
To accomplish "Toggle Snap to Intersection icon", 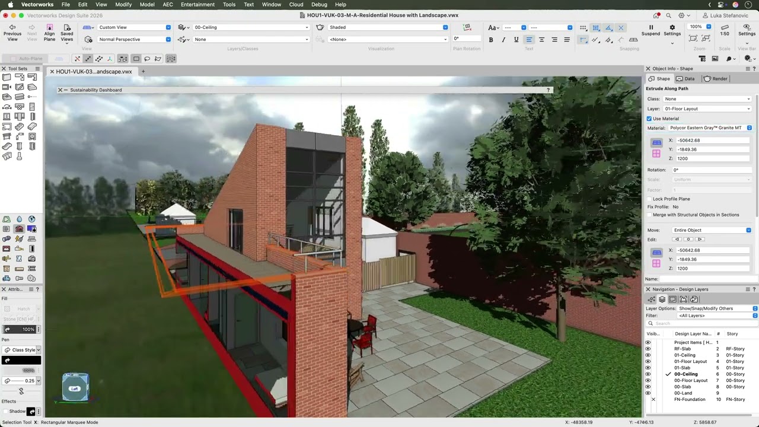I will tap(621, 28).
